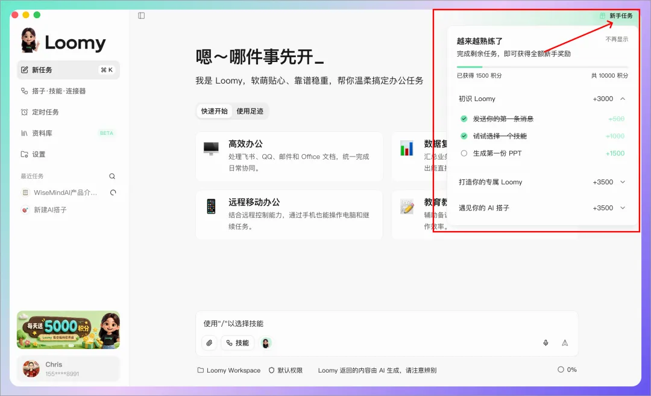Screen dimensions: 651x396
Task: Click the message input field
Action: pyautogui.click(x=386, y=323)
